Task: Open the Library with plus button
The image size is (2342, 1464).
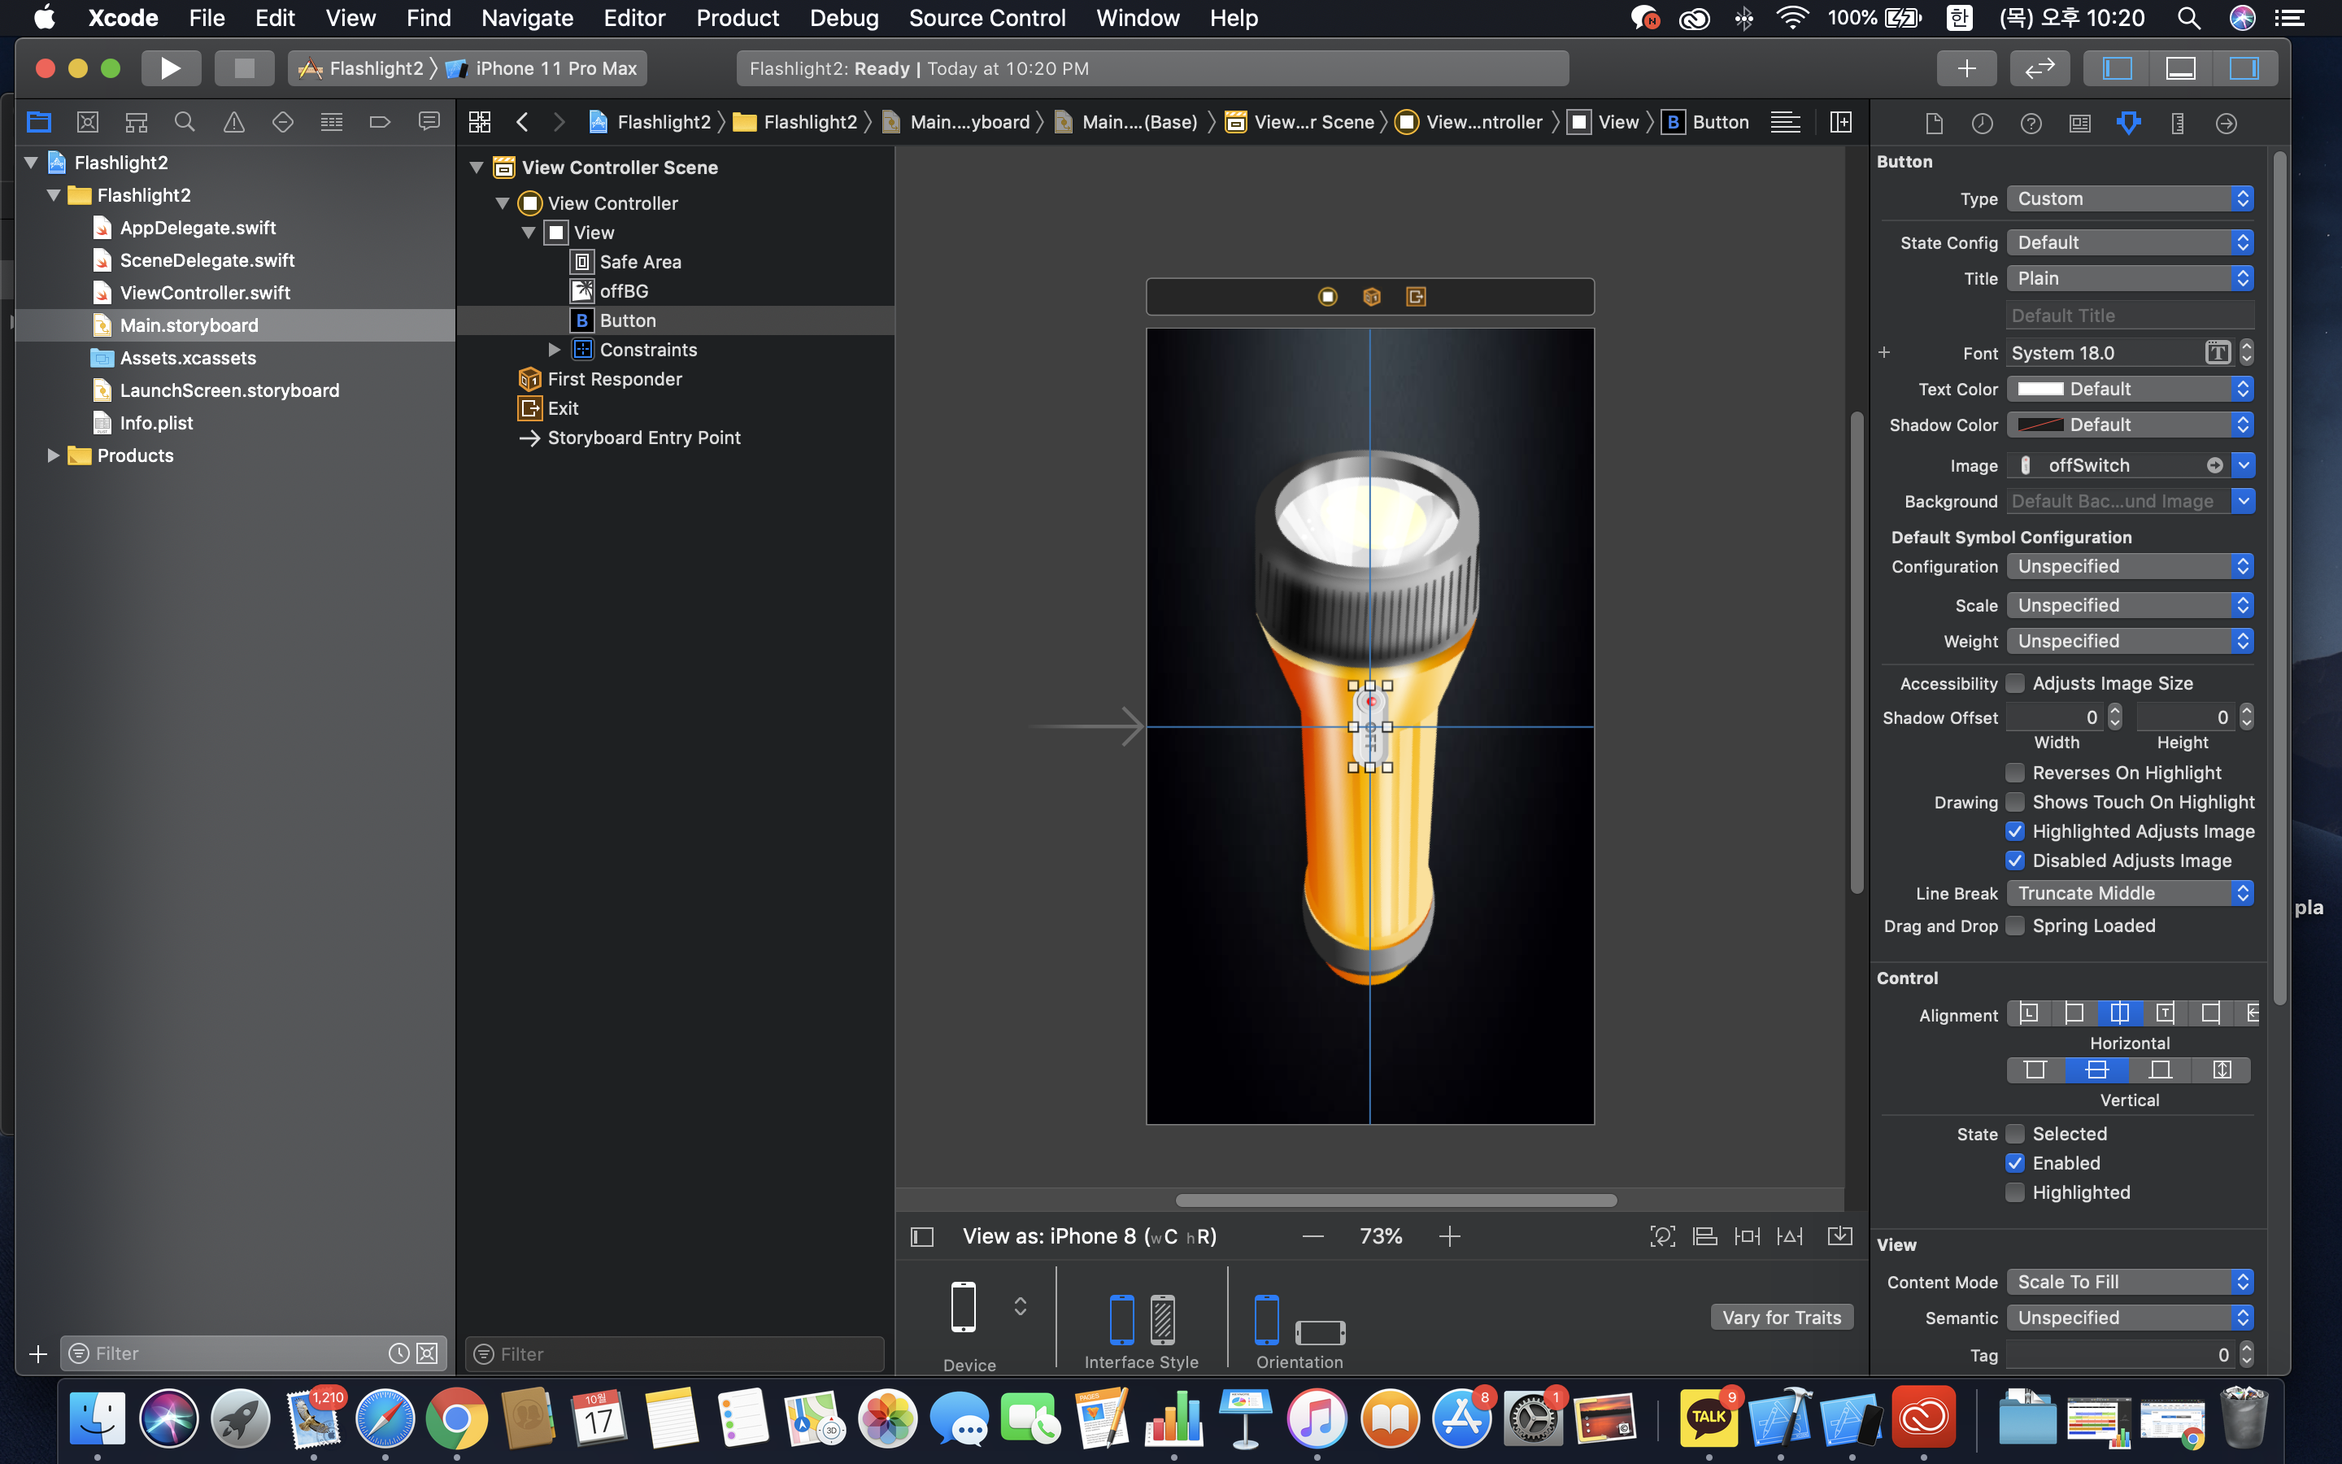Action: click(x=1965, y=68)
